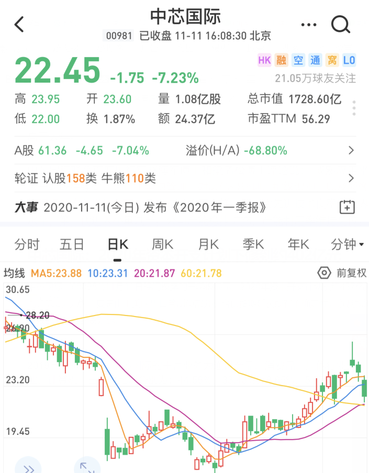
Task: Tap the 通 stock connect badge
Action: [315, 60]
